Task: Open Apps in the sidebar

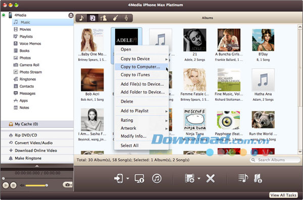Action: [23, 101]
